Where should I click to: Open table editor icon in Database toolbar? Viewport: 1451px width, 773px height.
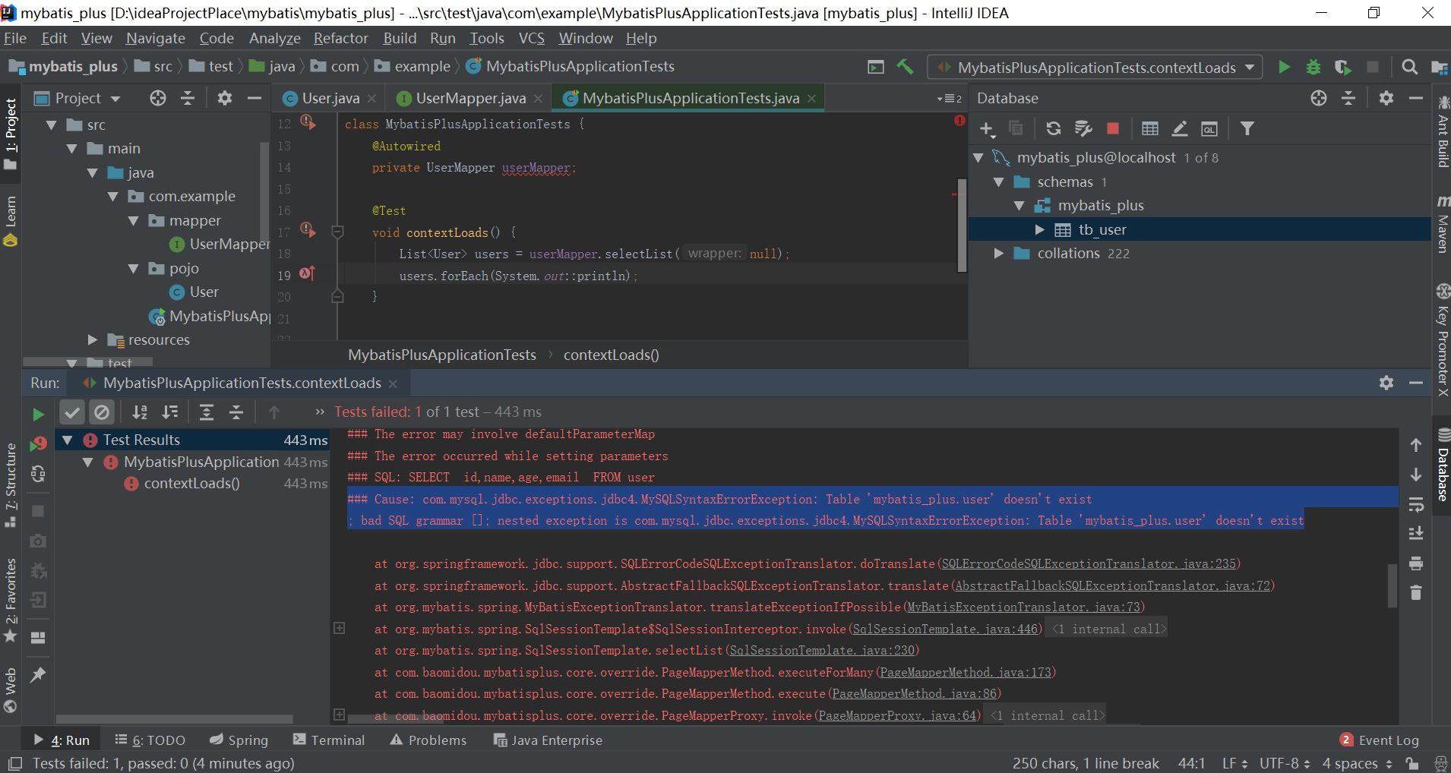tap(1150, 129)
